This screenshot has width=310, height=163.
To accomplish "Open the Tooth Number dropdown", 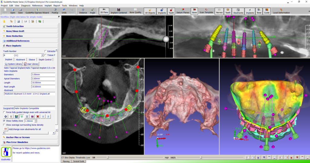I will tap(42, 55).
